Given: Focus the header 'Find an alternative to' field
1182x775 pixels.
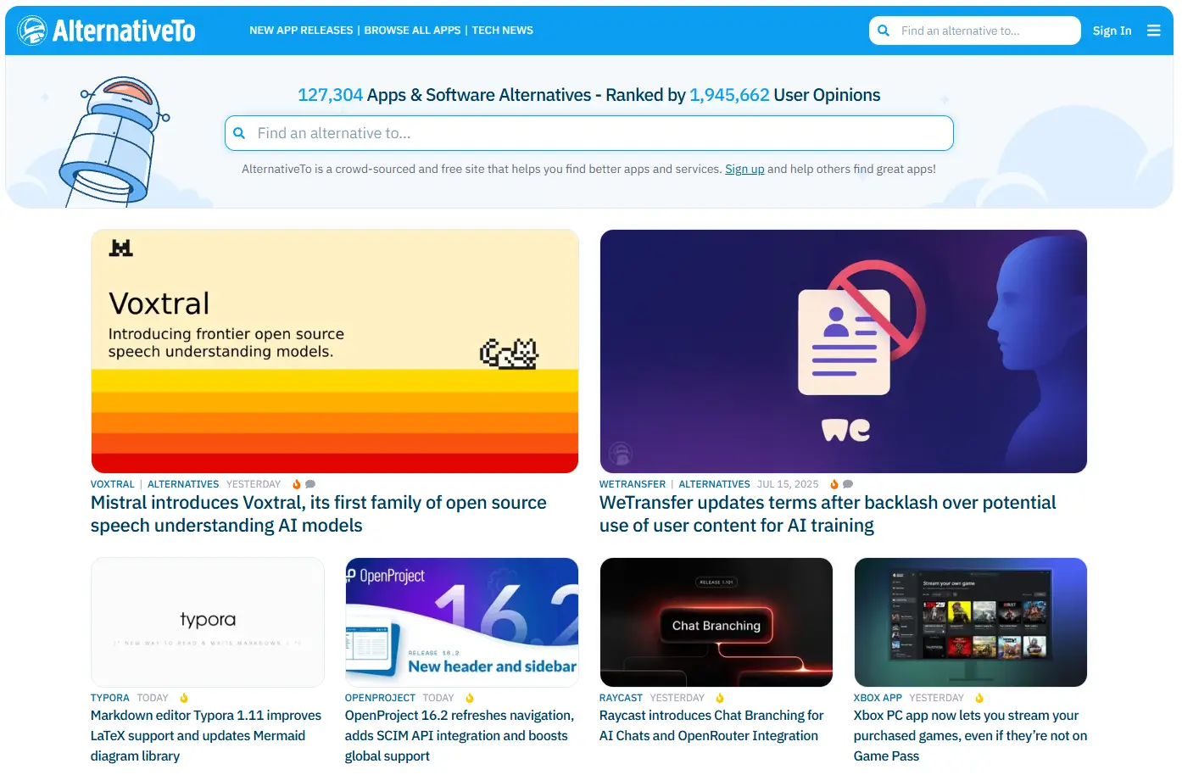Looking at the screenshot, I should [x=975, y=31].
